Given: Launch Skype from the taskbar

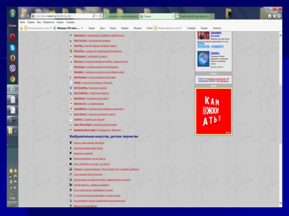Looking at the screenshot, I should pos(12,48).
